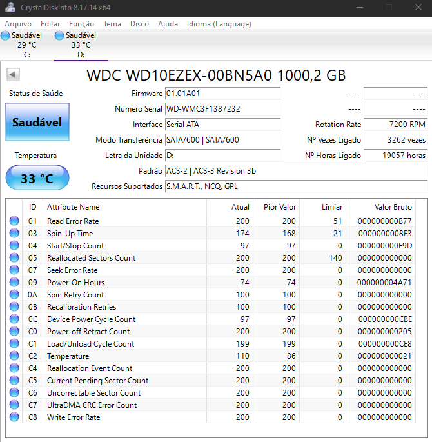
Task: Click the status orb for Reallocated Sectors Count
Action: (x=14, y=257)
